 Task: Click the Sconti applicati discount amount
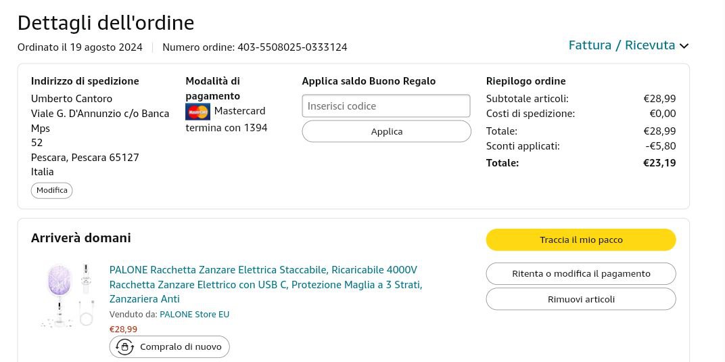coord(660,146)
